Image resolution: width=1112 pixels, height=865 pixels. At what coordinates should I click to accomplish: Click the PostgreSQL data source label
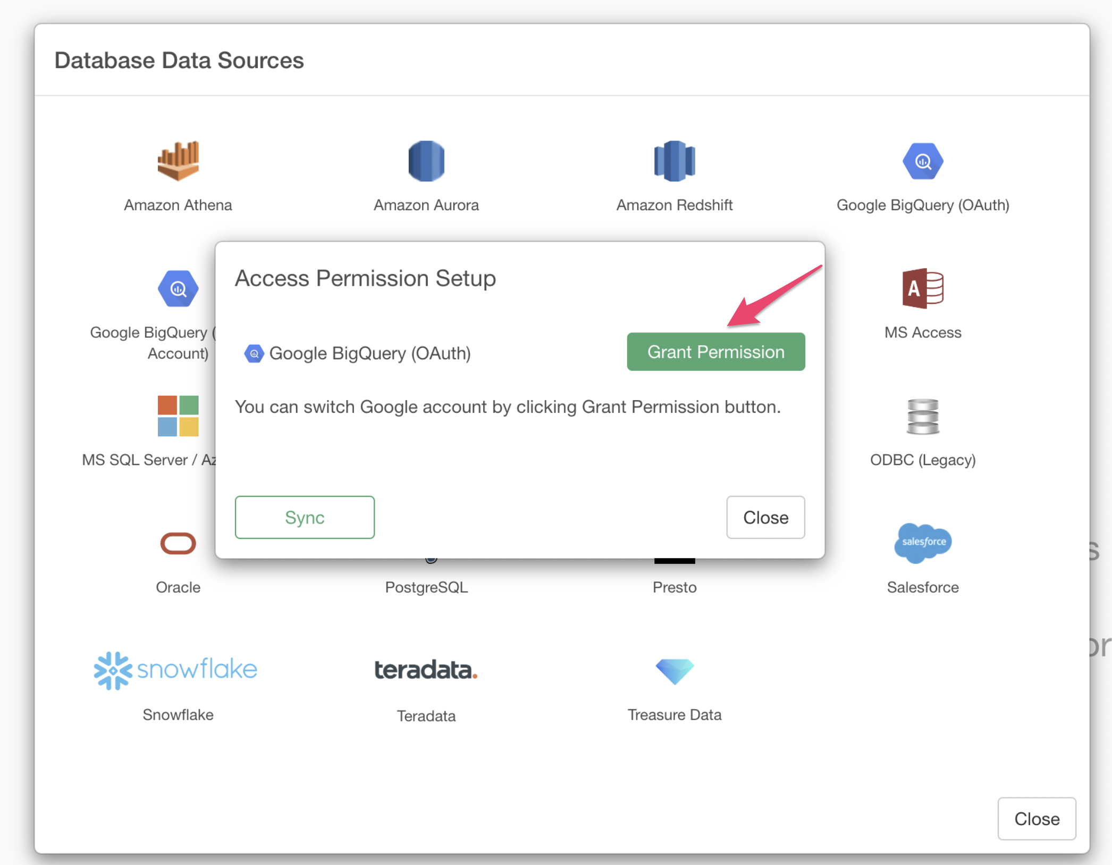pos(426,587)
